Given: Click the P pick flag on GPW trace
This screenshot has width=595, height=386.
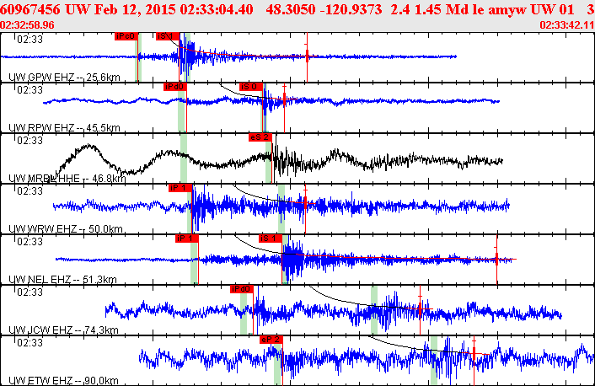Looking at the screenshot, I should (126, 36).
